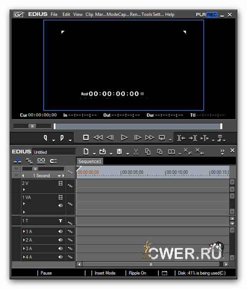Click the Stop playback button

click(86, 137)
